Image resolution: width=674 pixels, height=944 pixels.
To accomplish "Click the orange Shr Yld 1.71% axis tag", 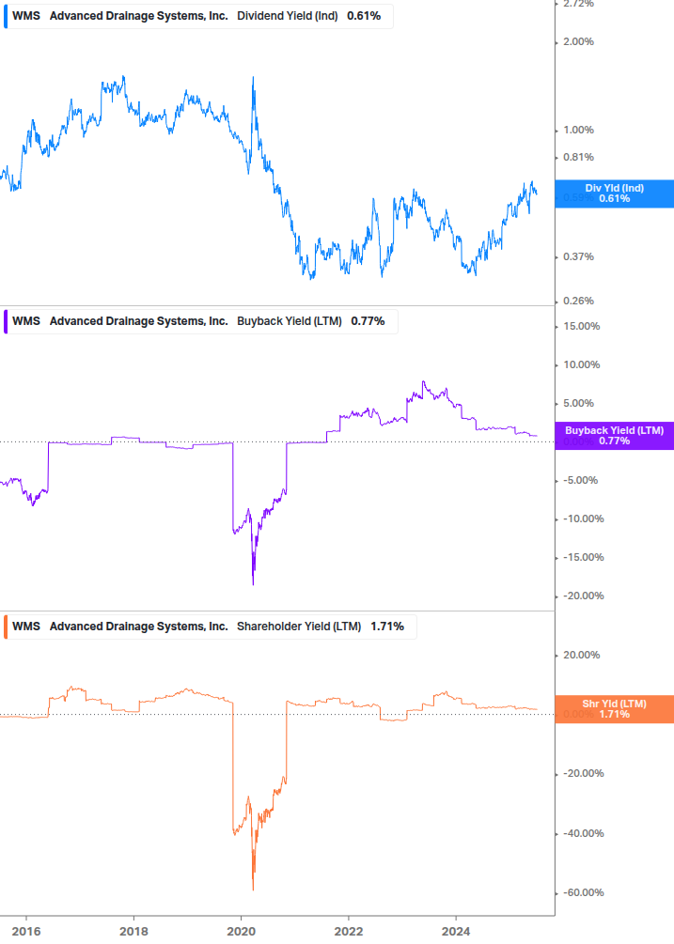I will 615,709.
